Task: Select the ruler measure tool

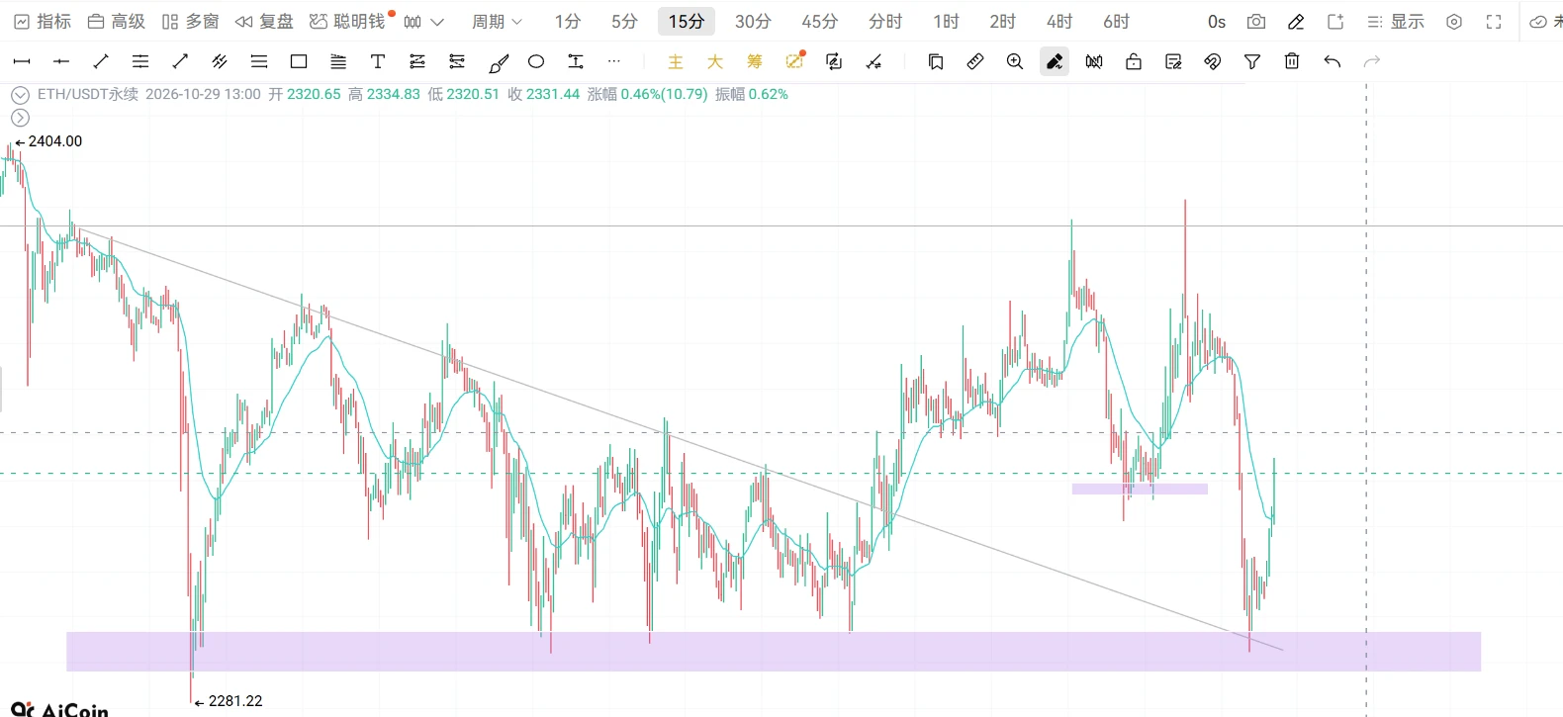Action: coord(975,61)
